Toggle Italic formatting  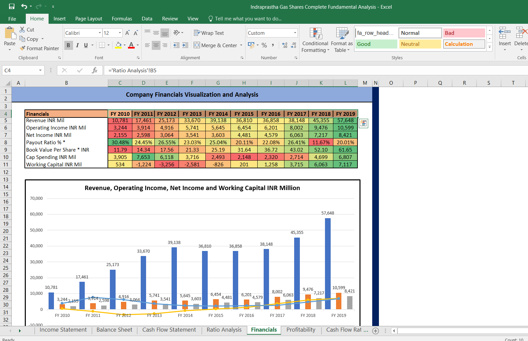click(77, 45)
